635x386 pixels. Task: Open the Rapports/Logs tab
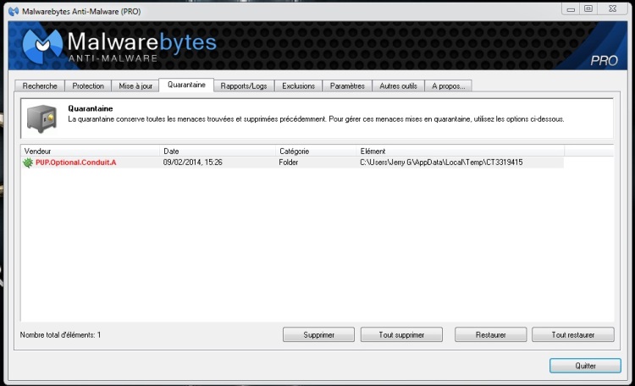click(244, 85)
